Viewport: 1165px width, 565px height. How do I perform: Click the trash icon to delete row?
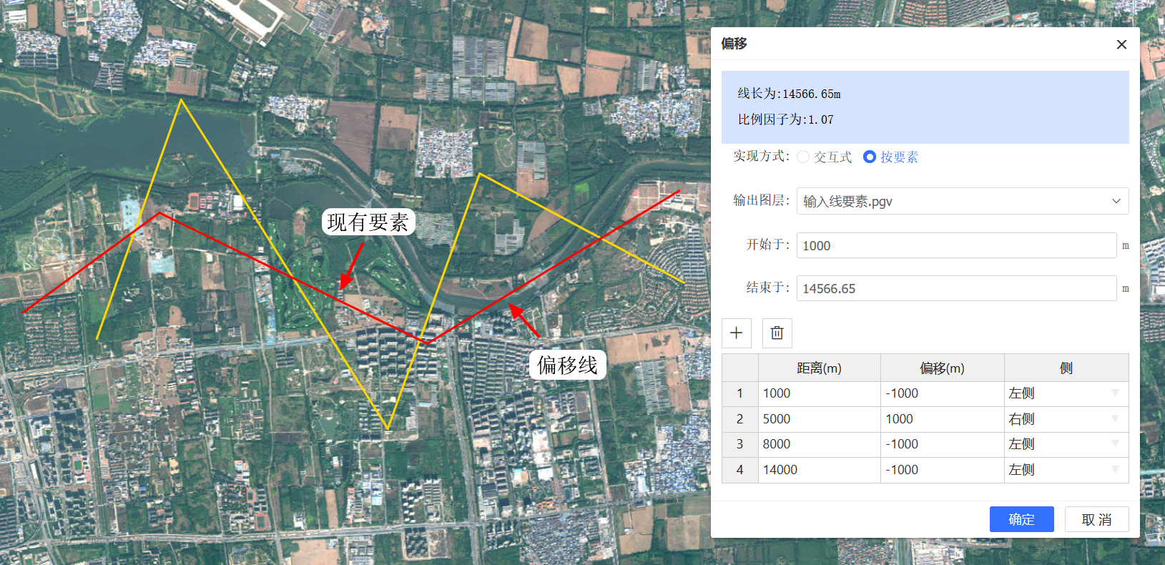[x=777, y=333]
